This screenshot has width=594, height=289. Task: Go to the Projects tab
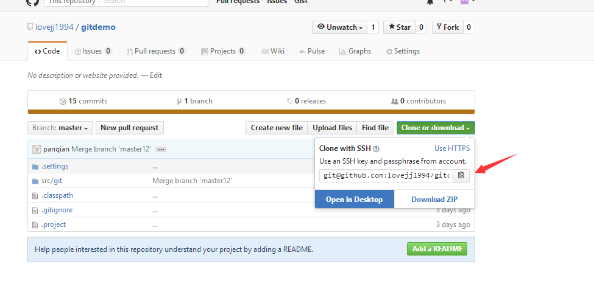[223, 51]
